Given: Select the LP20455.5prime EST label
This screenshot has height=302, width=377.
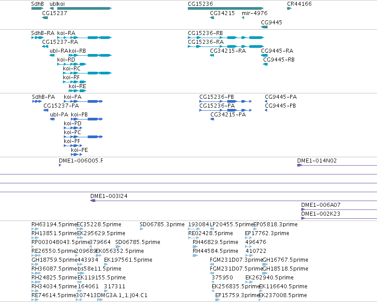Looking at the screenshot, I should tap(232, 225).
